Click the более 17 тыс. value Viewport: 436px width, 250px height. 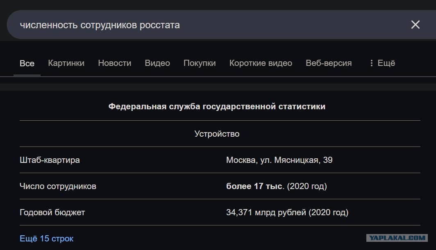click(x=255, y=186)
